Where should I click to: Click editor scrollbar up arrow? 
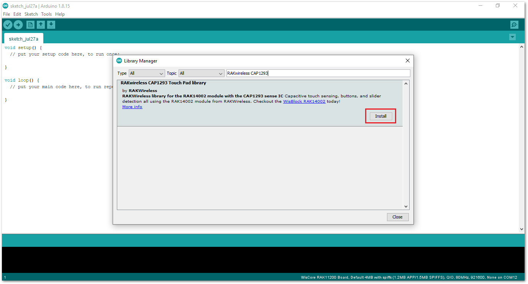(x=521, y=47)
